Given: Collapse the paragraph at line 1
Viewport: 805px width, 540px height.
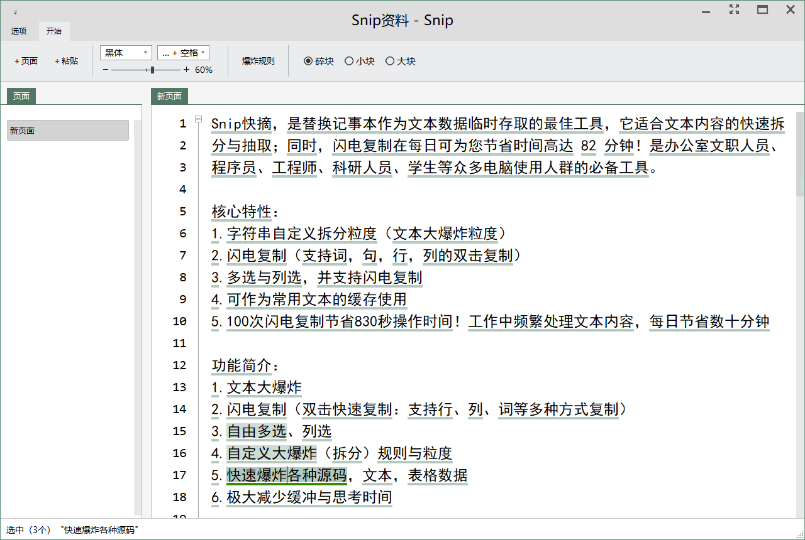Looking at the screenshot, I should (198, 119).
